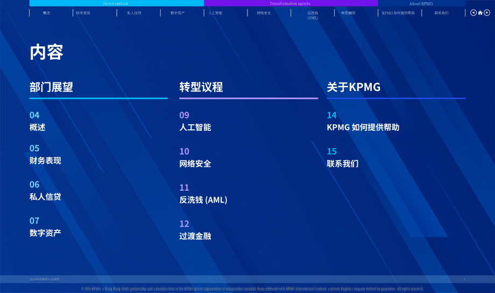The height and width of the screenshot is (293, 495).
Task: Open contents entry 14 KPMG 如何提供帮助
Action: 363,121
